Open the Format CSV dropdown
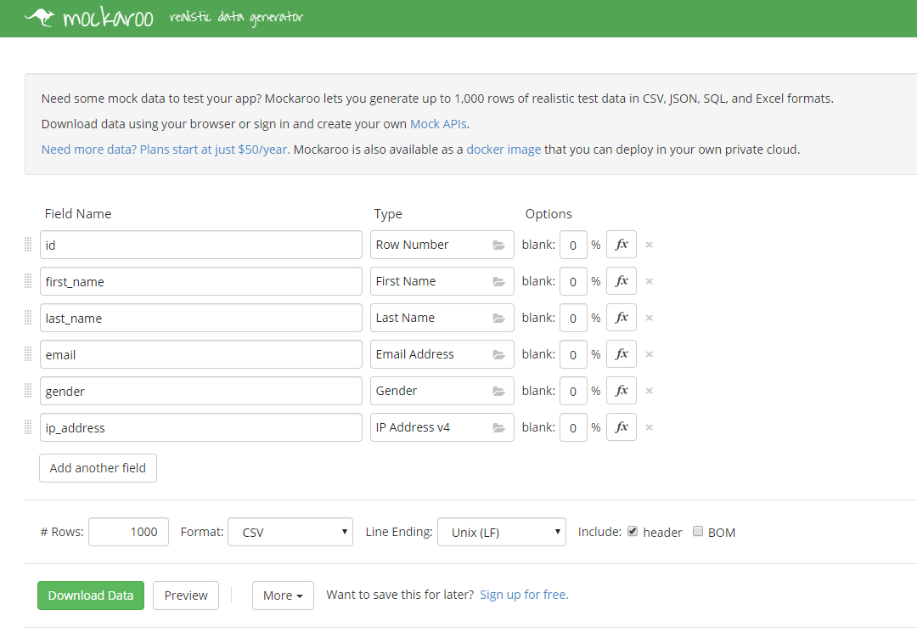This screenshot has width=917, height=638. pyautogui.click(x=290, y=532)
